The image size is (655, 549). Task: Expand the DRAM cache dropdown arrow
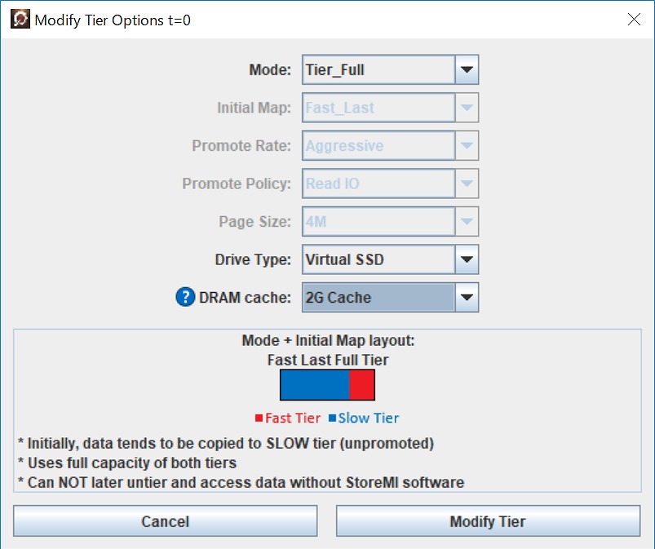467,298
